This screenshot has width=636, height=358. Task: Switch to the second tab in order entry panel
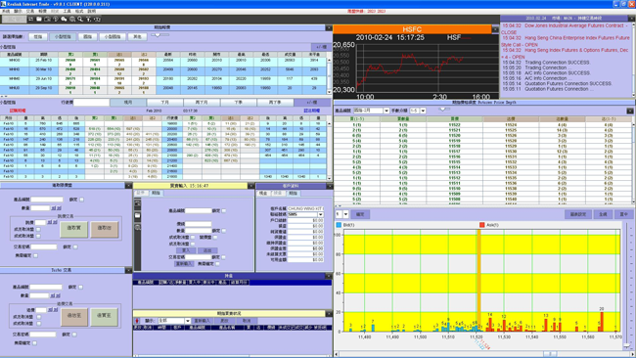[x=156, y=193]
